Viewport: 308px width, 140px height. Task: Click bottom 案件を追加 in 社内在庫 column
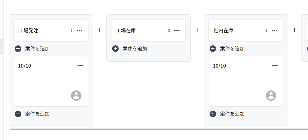click(227, 114)
